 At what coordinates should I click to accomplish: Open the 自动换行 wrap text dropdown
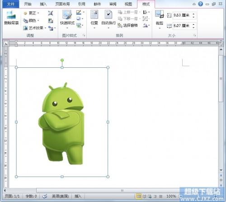point(108,19)
